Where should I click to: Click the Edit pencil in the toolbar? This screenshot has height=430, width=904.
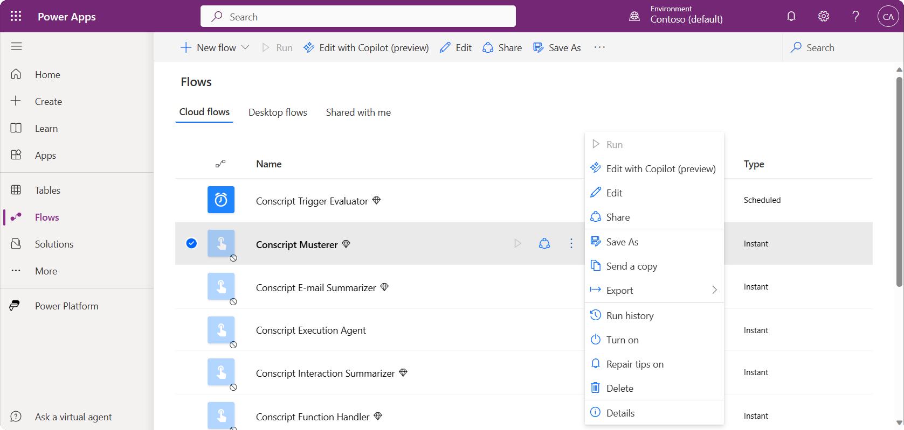[x=456, y=47]
